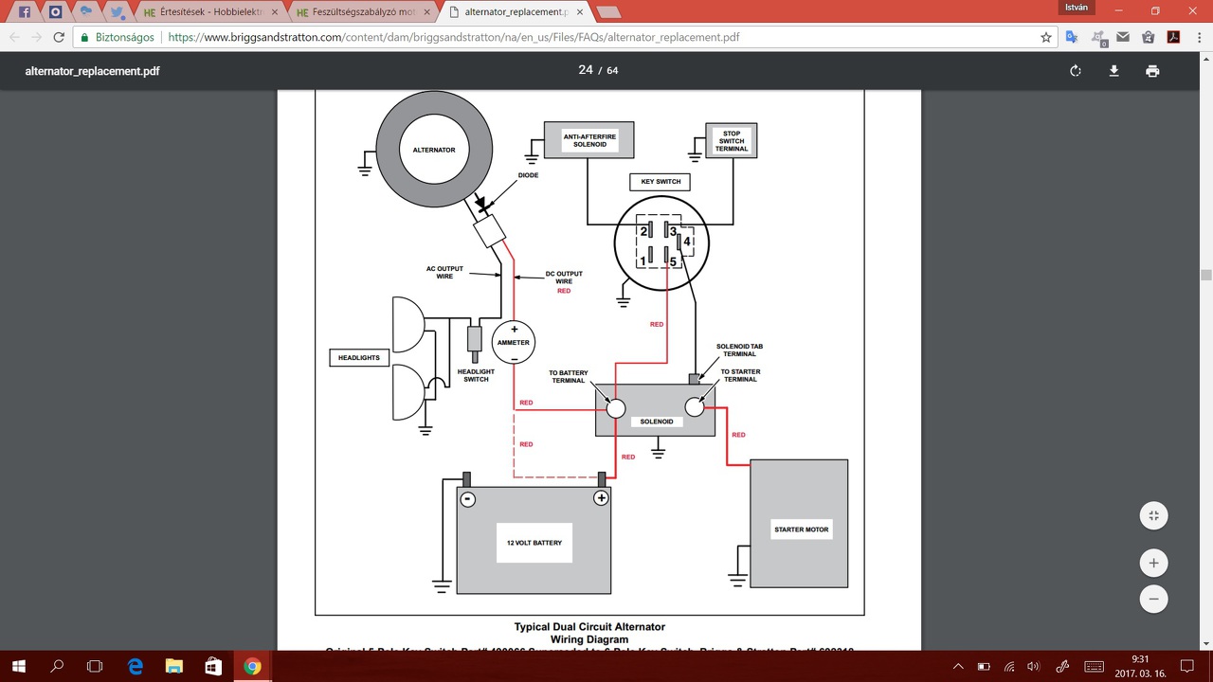1213x682 pixels.
Task: Click the vertical scrollbar thumb
Action: coord(1205,275)
